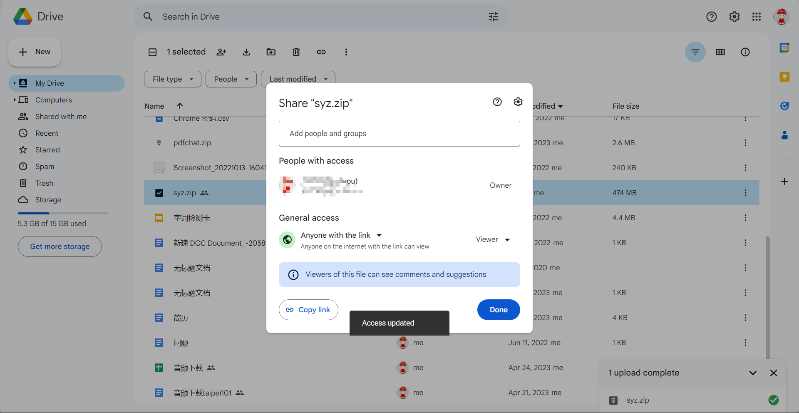Click the Copy link button
Screen dimensions: 799x413
pos(308,310)
